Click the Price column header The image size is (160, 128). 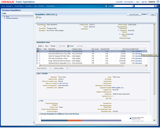121,49
